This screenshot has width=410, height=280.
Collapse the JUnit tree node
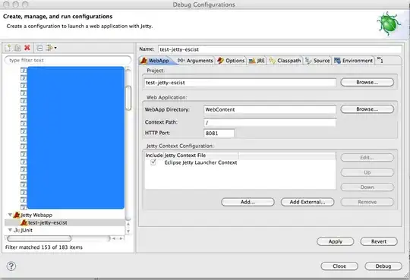(10, 230)
